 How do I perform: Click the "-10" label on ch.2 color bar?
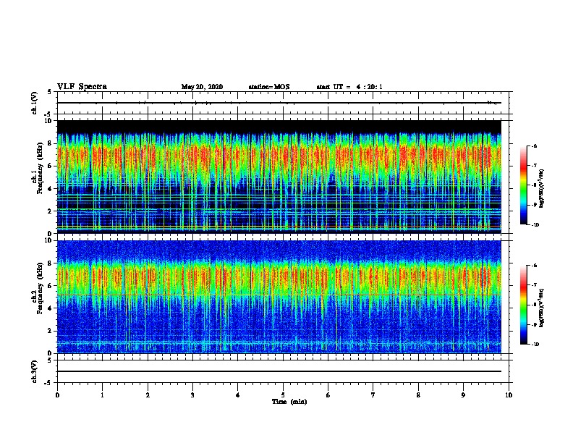click(535, 345)
